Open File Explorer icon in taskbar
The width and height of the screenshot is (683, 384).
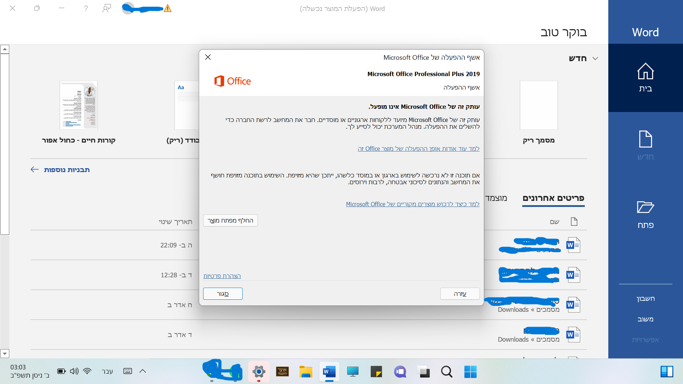point(306,372)
